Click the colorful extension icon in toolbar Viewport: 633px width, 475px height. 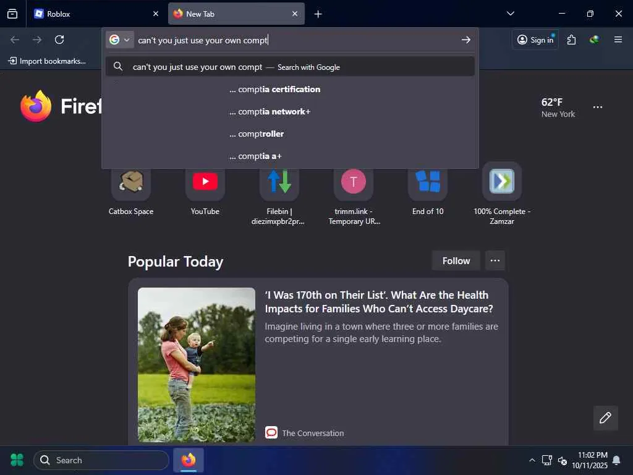pos(594,40)
